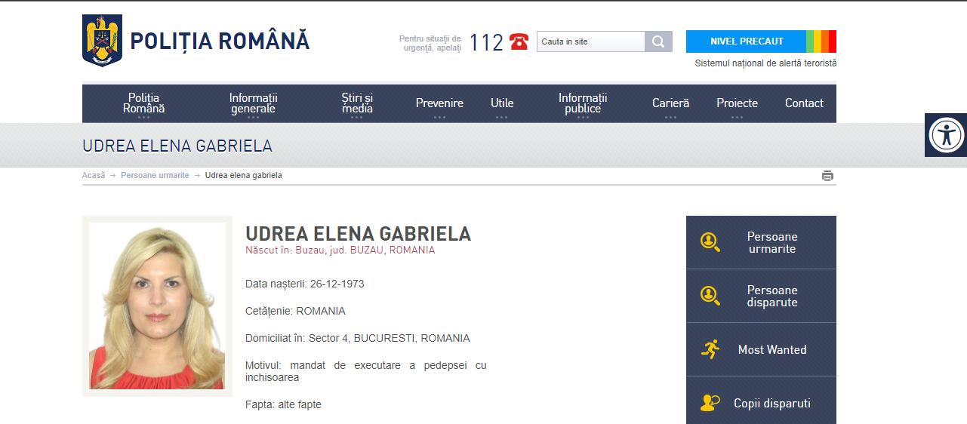
Task: Click 'Cetățenie: ROMANIA' text
Action: coord(295,311)
